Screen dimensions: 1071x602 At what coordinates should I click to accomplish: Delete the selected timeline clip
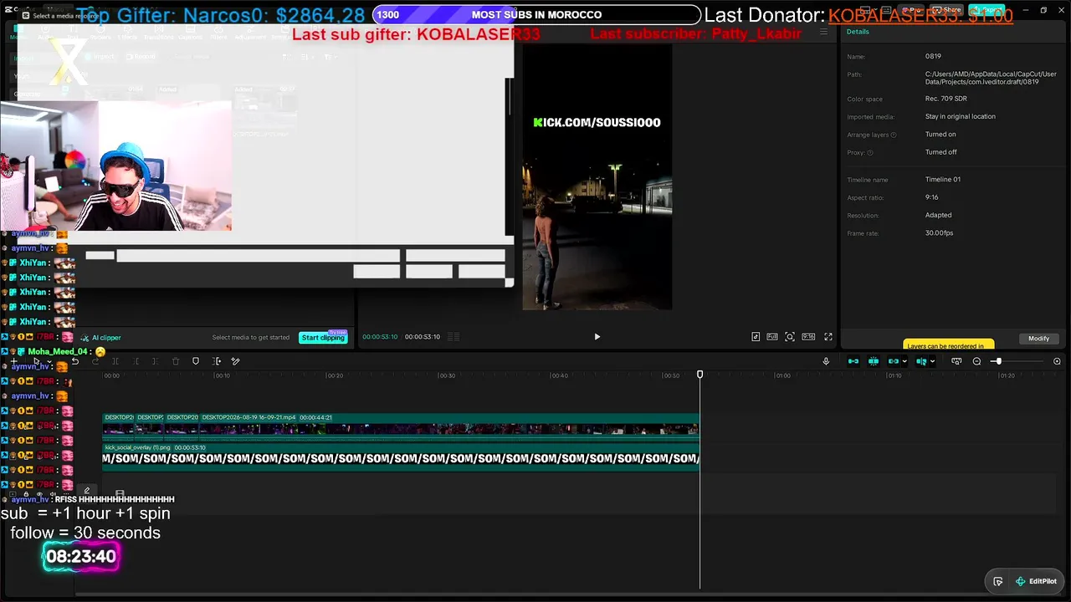176,361
